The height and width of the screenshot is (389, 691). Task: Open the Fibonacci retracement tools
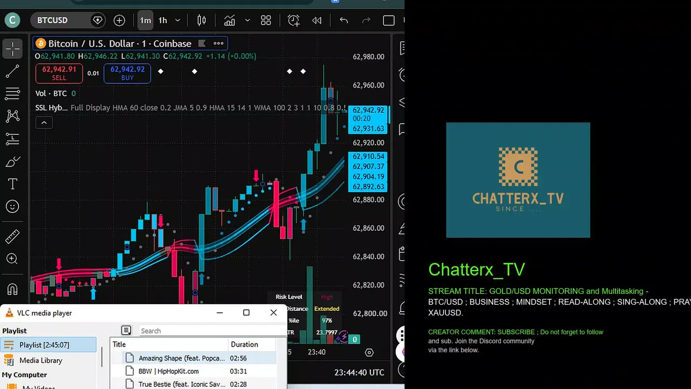click(x=12, y=93)
